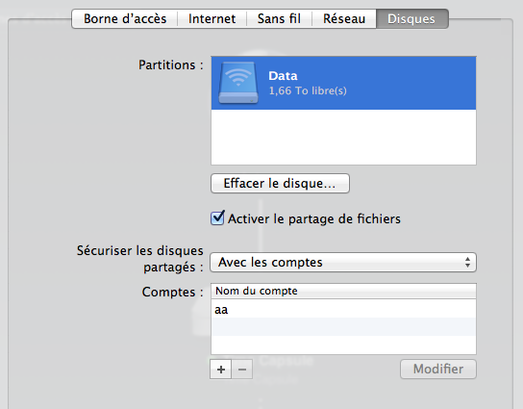Select the Réseau tab
Screen dimensions: 523x409
(344, 18)
